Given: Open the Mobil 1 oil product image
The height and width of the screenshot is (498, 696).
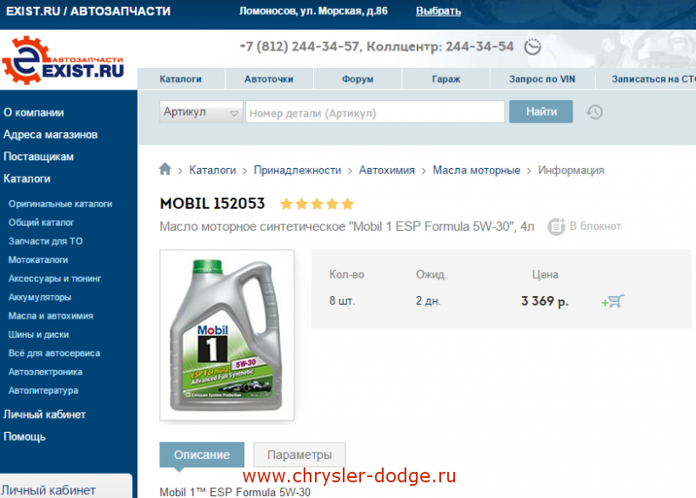Looking at the screenshot, I should tap(227, 334).
